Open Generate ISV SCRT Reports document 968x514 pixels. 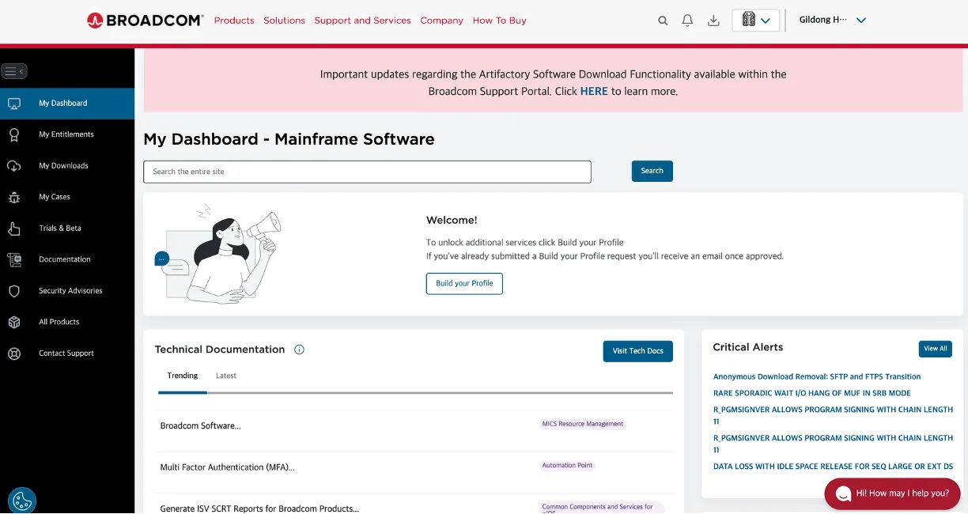(259, 508)
